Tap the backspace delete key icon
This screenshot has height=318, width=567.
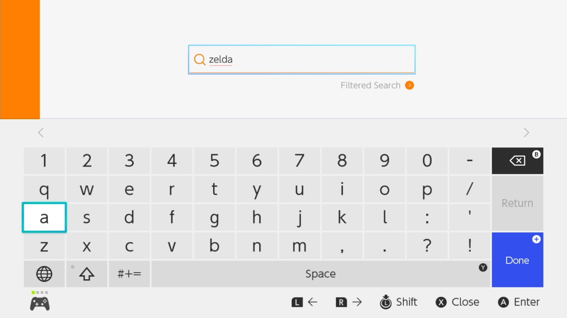(517, 161)
